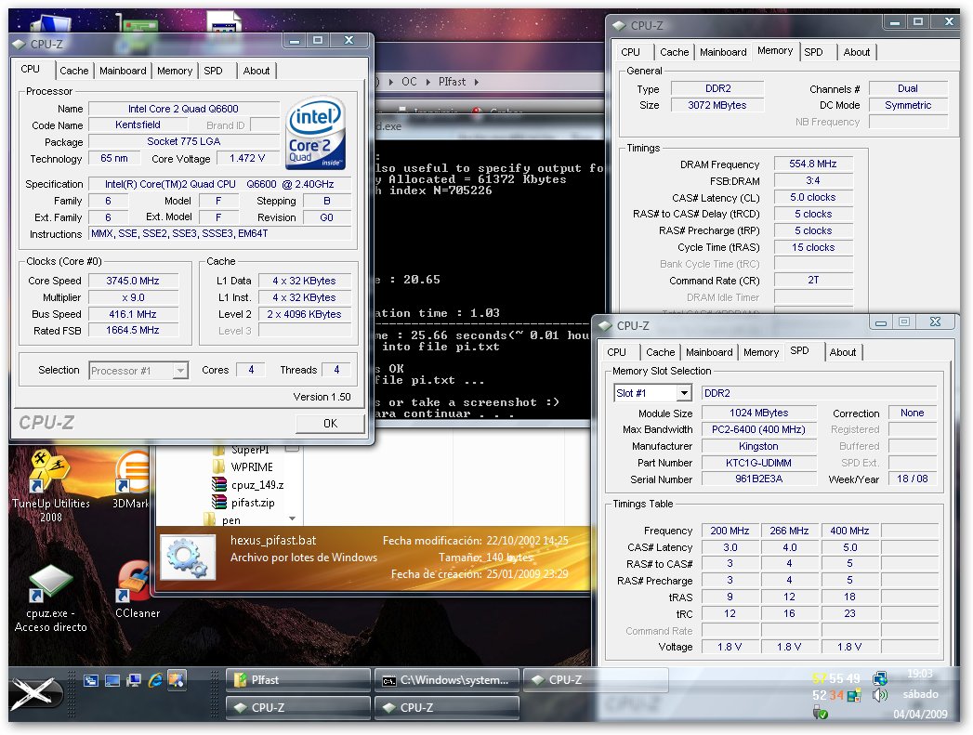Click the Core Voltage value 1.472 V
Viewport: 973px width, 735px height.
tap(246, 159)
